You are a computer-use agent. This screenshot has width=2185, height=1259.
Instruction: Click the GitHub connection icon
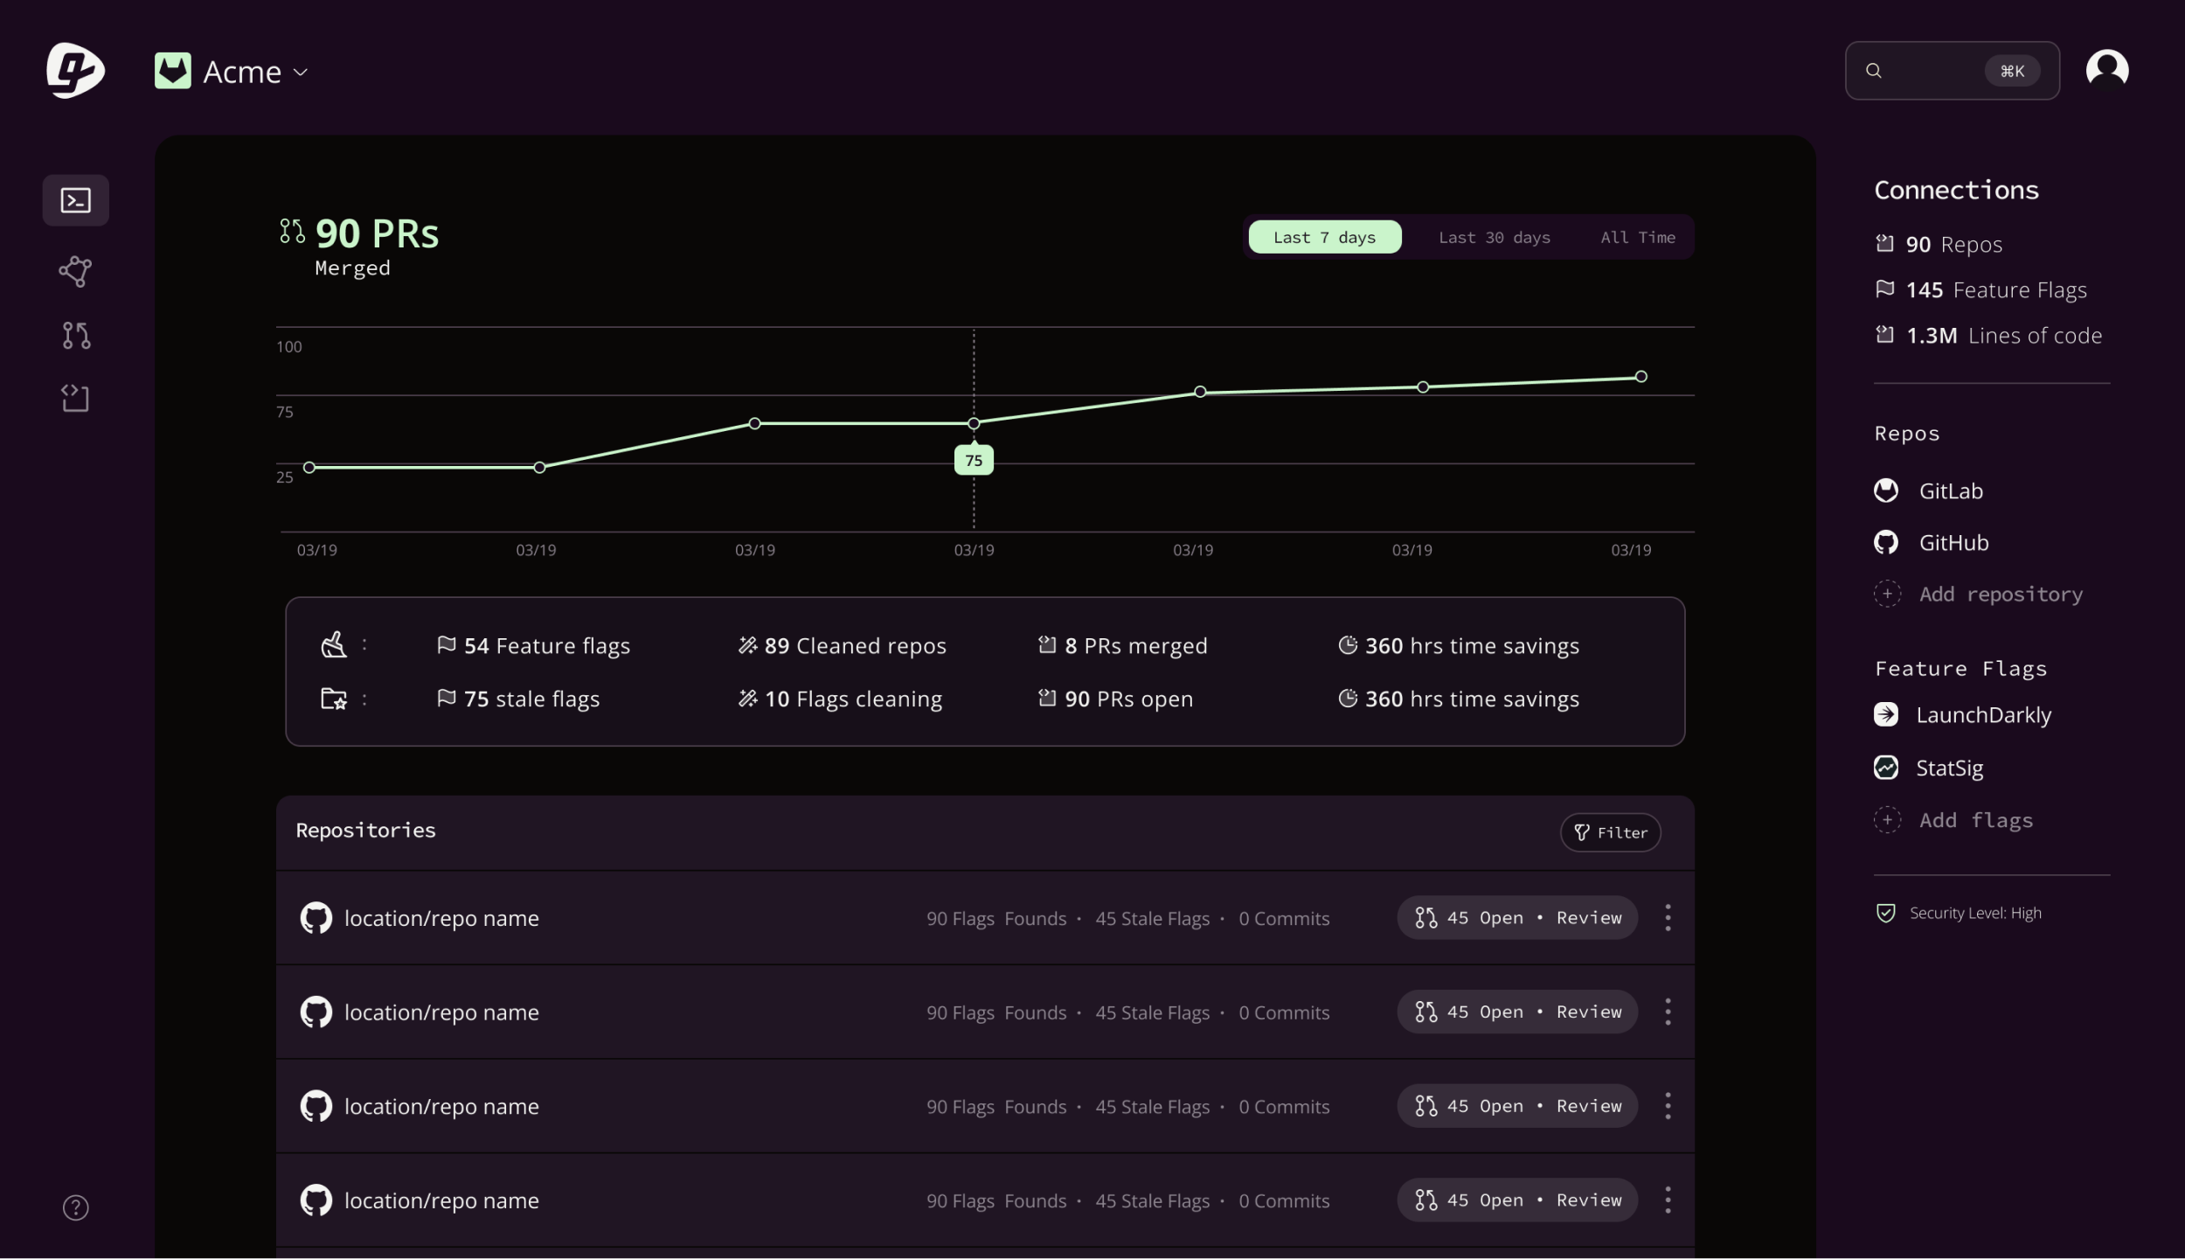1886,542
